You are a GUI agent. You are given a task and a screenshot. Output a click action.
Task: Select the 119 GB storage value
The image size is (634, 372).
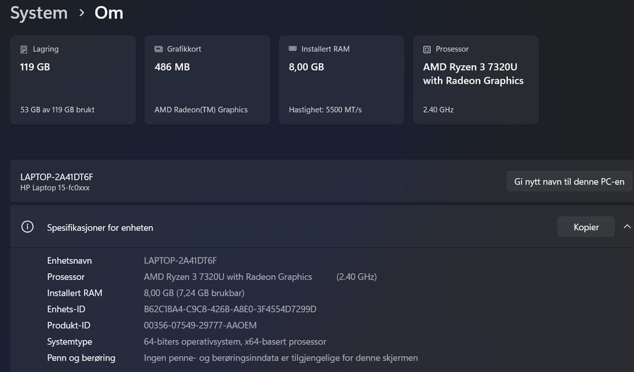[x=35, y=67]
